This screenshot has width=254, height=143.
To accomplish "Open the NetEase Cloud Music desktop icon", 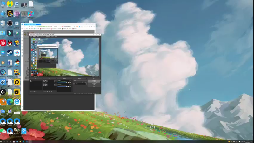I will (x=3, y=43).
